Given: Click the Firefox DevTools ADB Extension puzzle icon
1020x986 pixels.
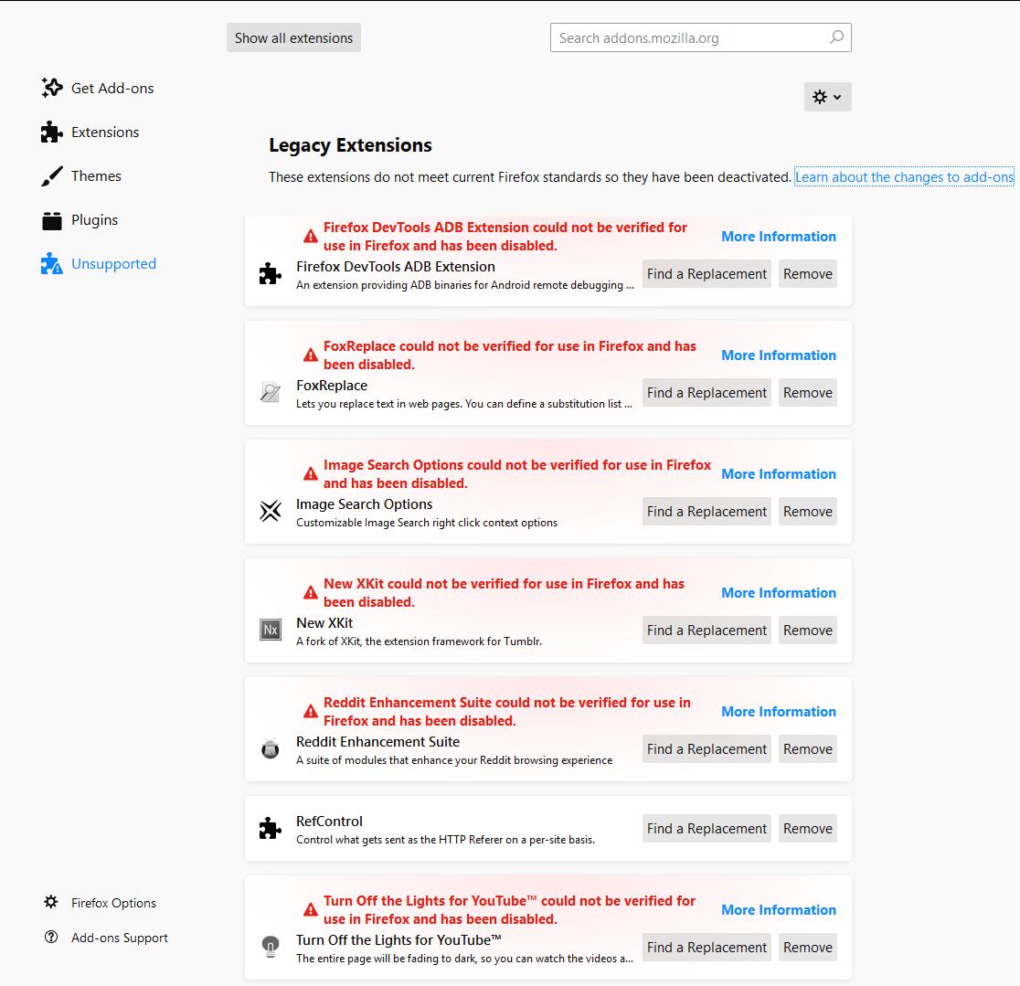Looking at the screenshot, I should pos(270,274).
